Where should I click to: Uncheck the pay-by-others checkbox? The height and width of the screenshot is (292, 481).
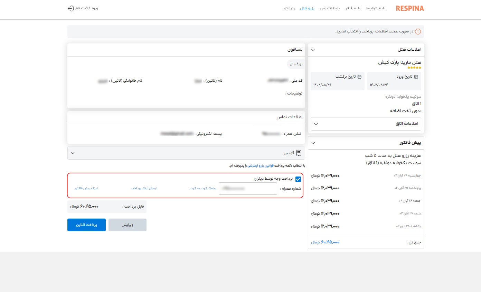point(298,179)
